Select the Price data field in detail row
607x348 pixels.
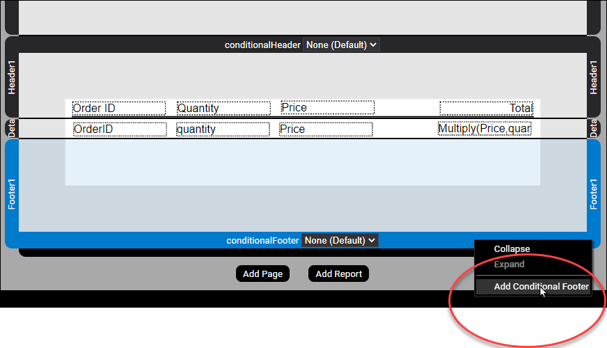tap(326, 129)
